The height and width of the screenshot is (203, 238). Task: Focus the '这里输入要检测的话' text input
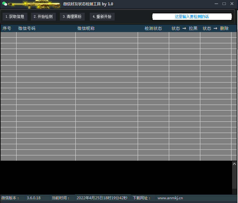click(x=192, y=17)
